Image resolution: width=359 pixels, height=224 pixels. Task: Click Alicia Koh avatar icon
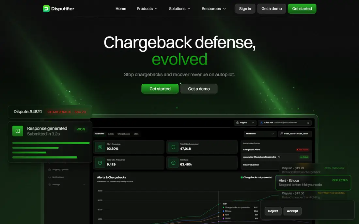261,123
